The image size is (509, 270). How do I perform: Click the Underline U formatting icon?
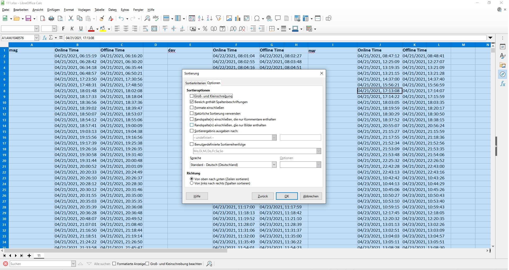click(81, 29)
